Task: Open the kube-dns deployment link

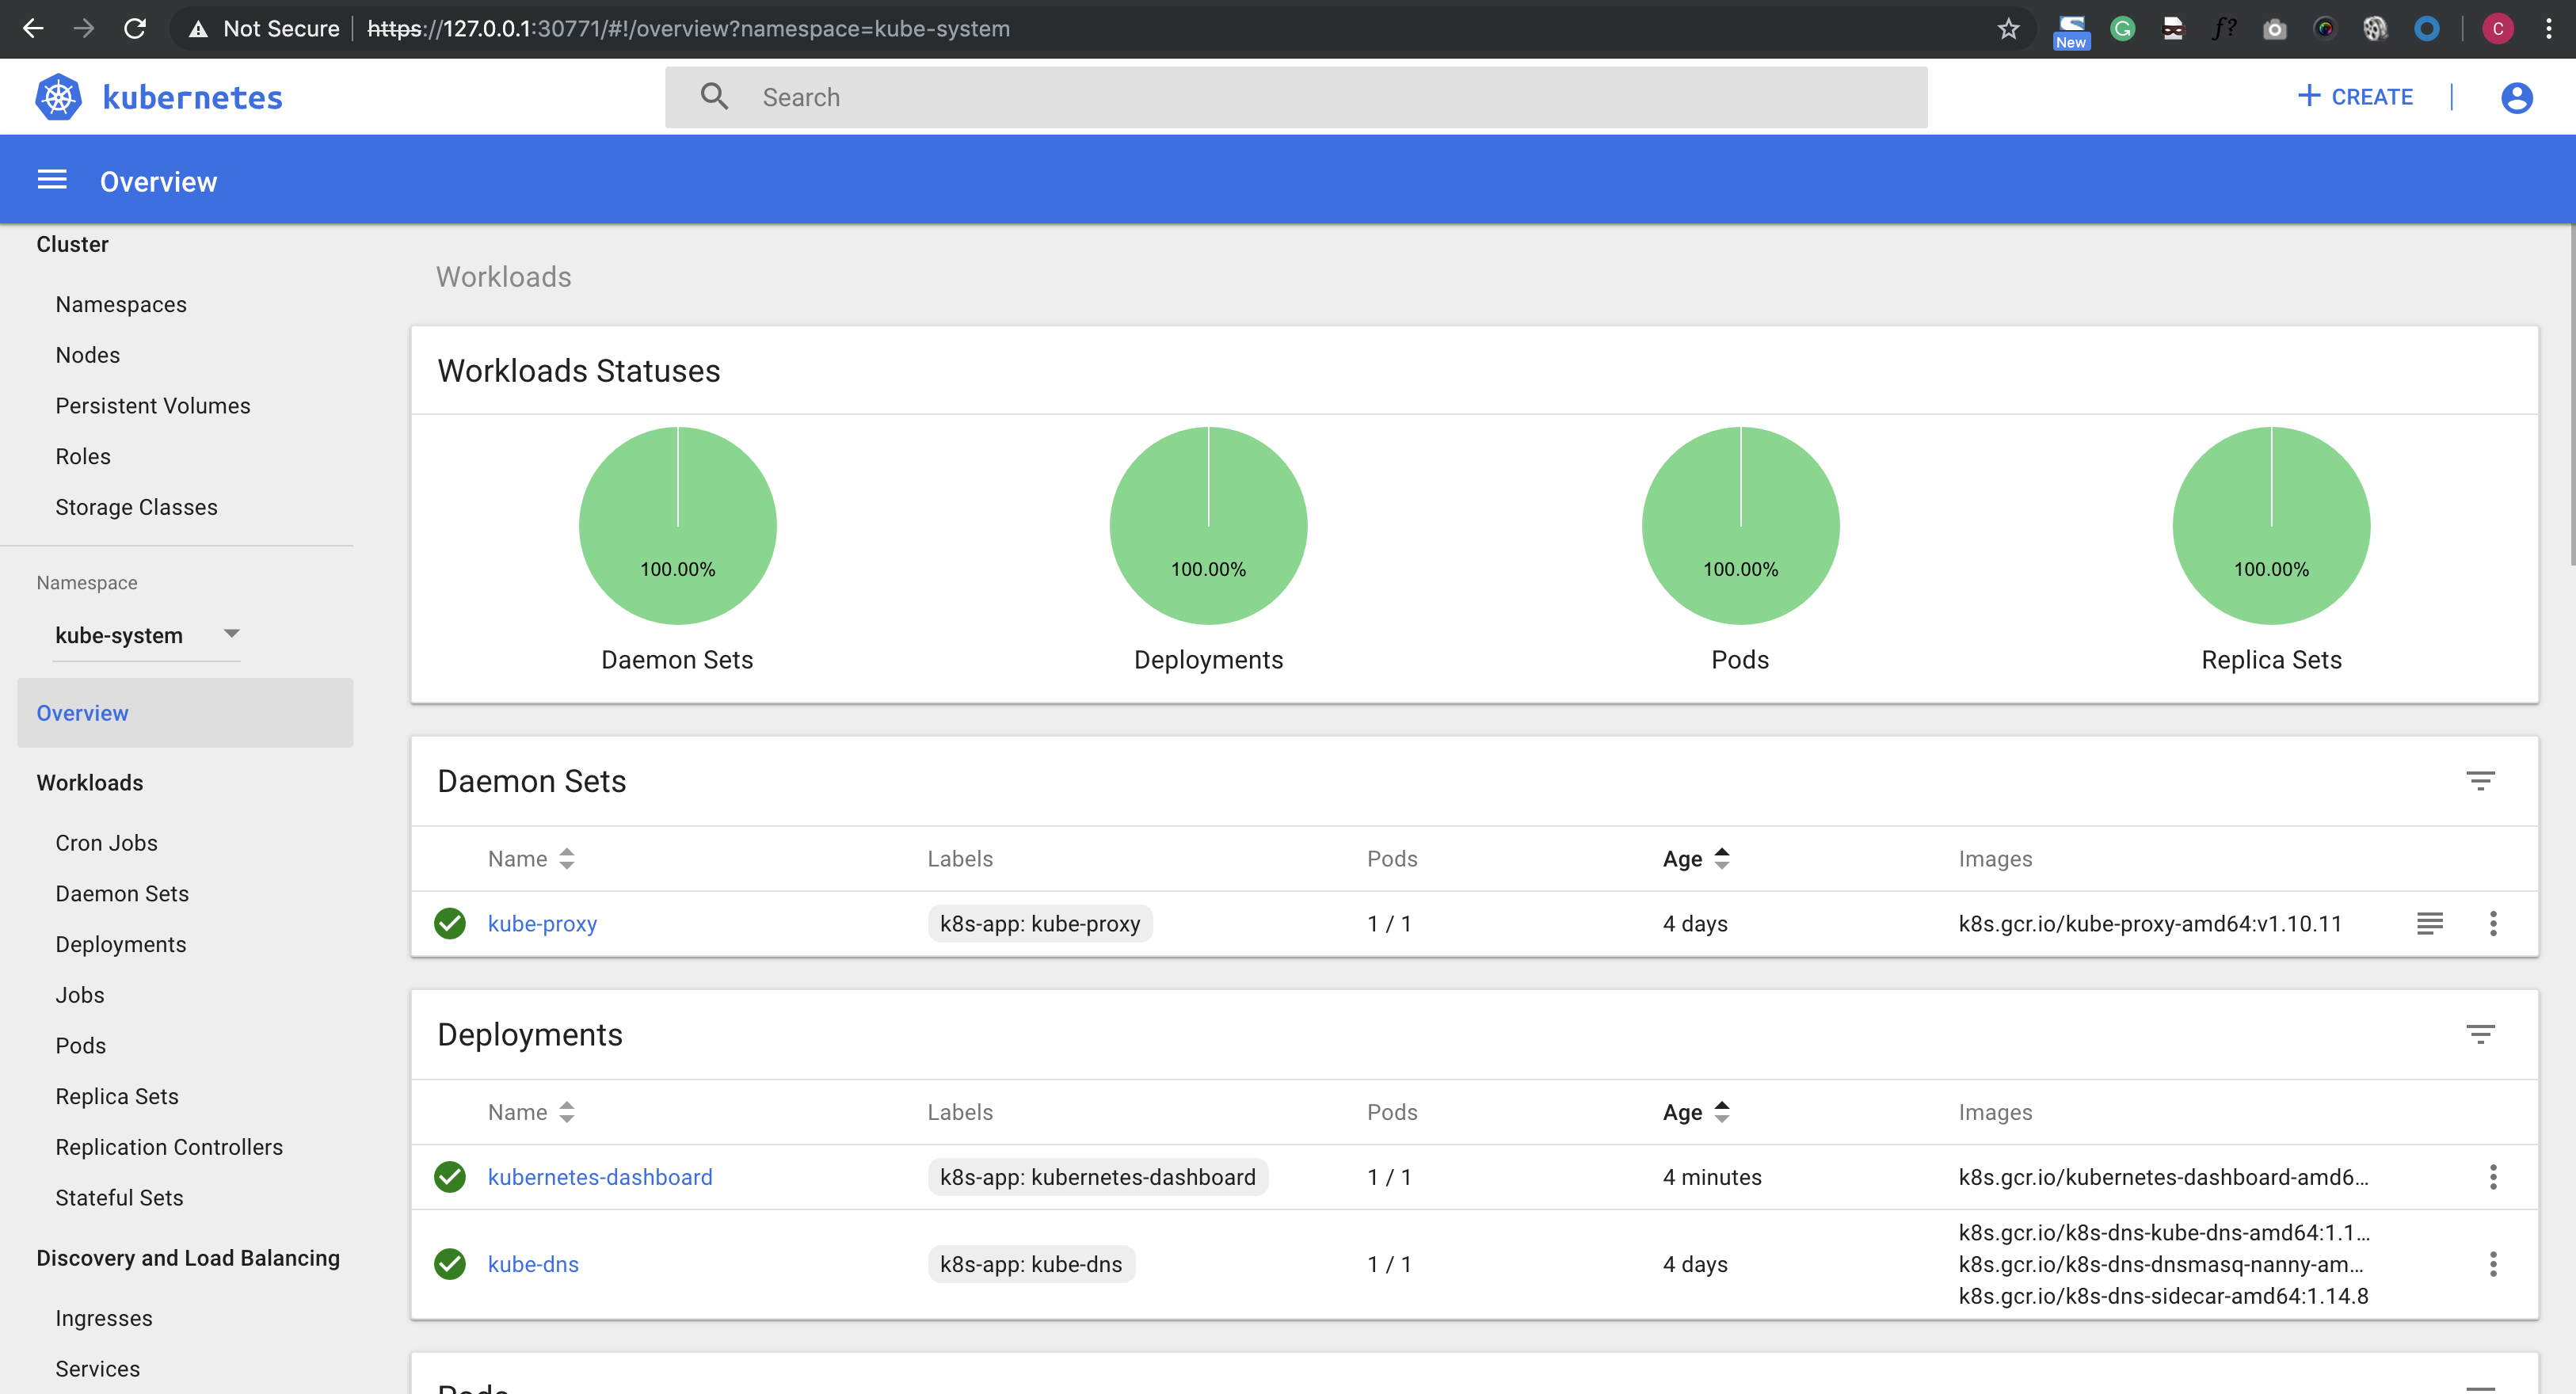Action: tap(533, 1264)
